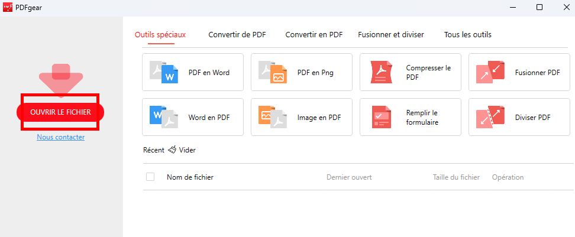The image size is (575, 237).
Task: Click the Taille du fichier column header
Action: pos(456,177)
